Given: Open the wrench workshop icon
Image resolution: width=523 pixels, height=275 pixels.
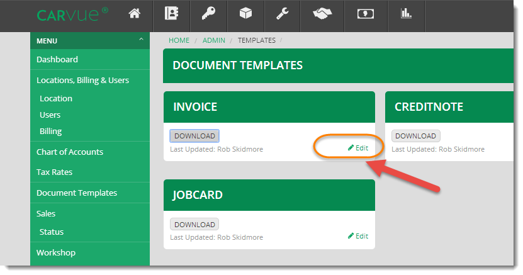Looking at the screenshot, I should pos(282,14).
